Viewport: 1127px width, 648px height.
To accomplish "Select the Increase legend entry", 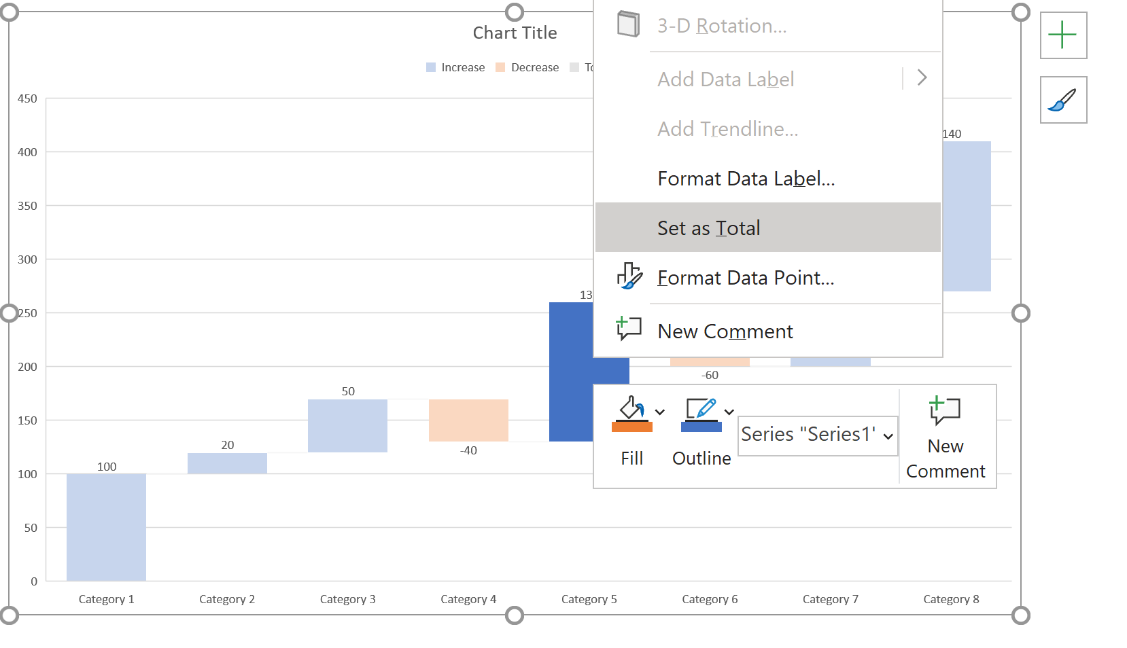I will tap(462, 67).
